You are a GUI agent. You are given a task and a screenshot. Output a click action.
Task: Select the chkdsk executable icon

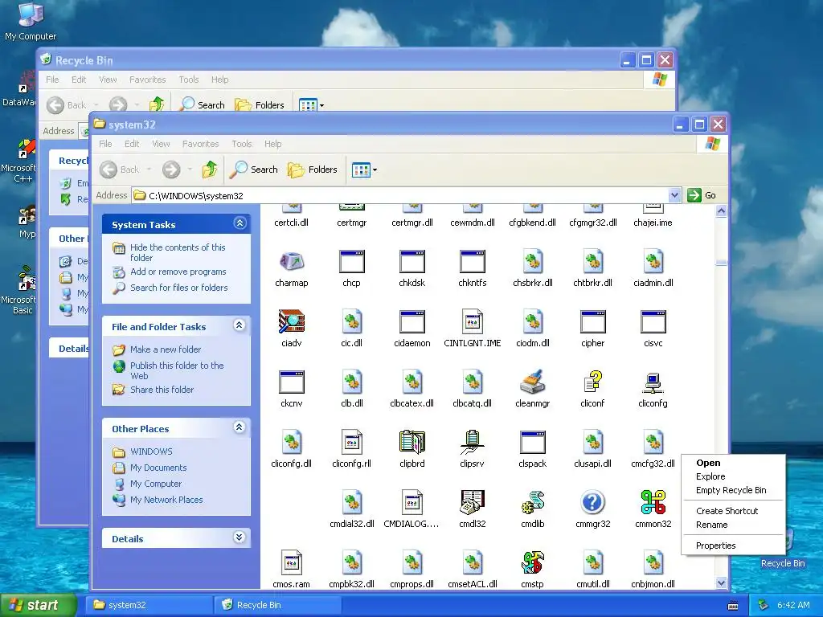coord(412,262)
